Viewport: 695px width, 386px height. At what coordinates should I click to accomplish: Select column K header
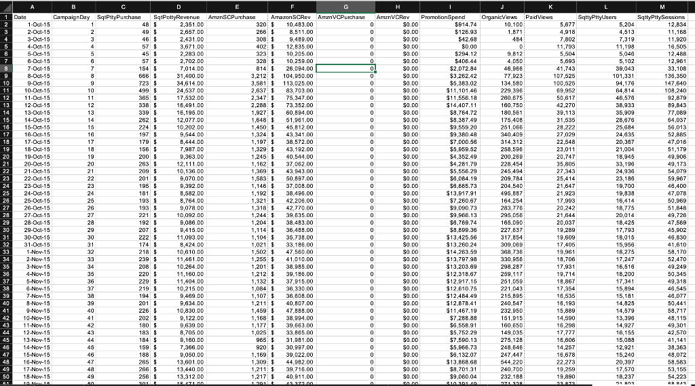[550, 7]
